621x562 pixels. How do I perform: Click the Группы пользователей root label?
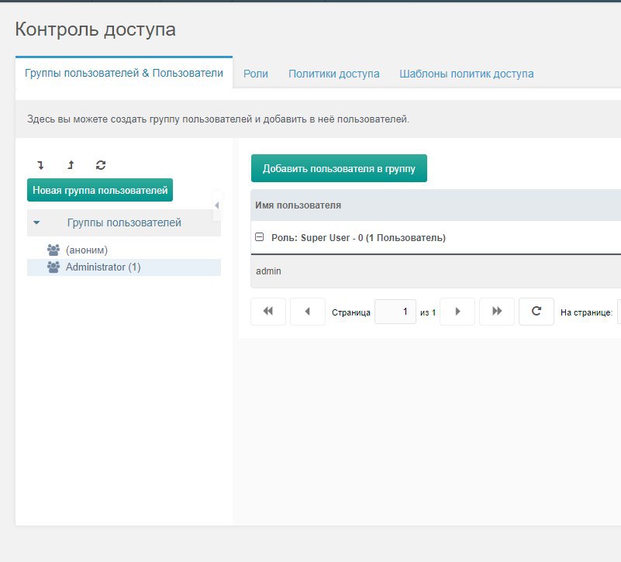tap(124, 222)
